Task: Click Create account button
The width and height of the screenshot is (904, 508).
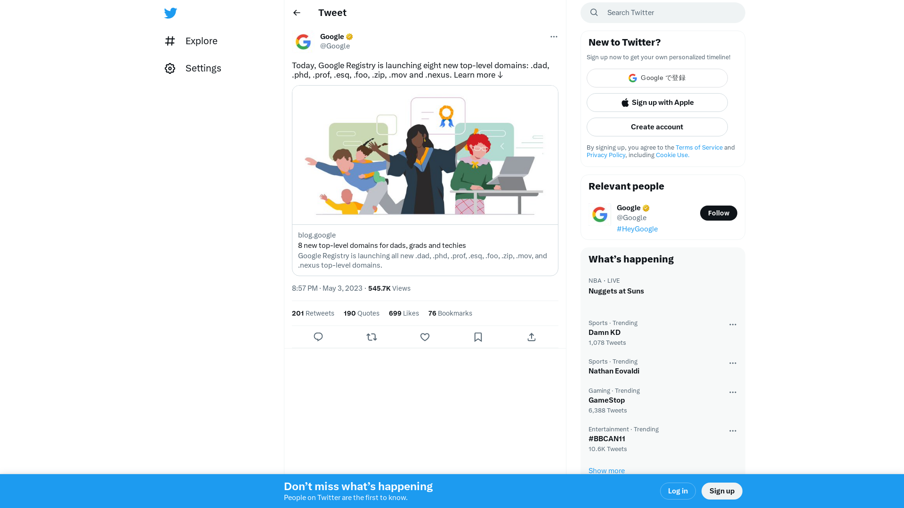Action: coord(657,127)
